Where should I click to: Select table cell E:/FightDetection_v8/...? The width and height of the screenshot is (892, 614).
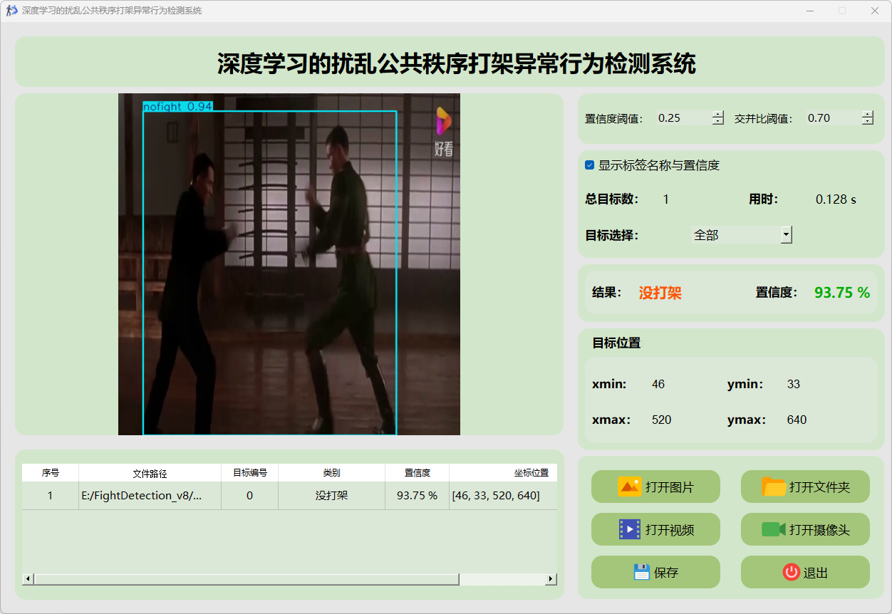pos(150,496)
